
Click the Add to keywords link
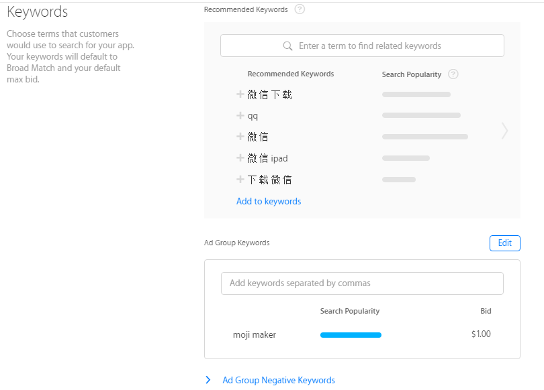coord(269,202)
